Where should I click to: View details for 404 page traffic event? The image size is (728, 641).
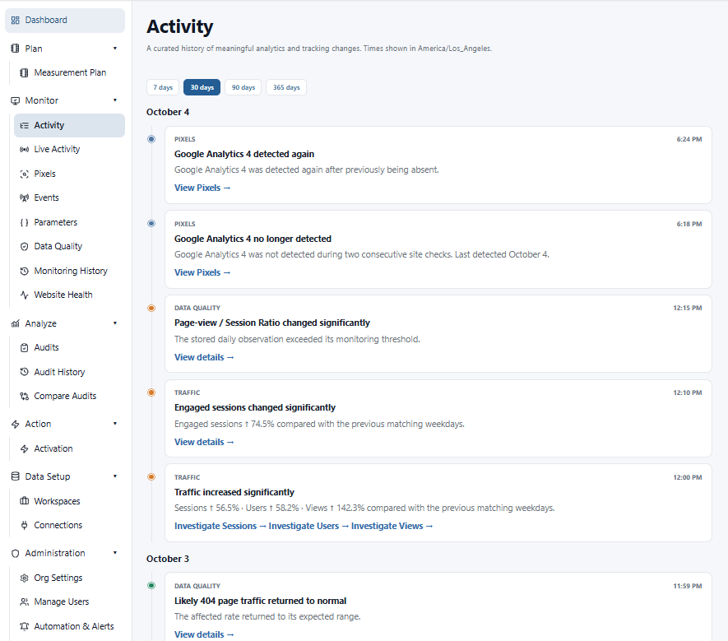204,634
